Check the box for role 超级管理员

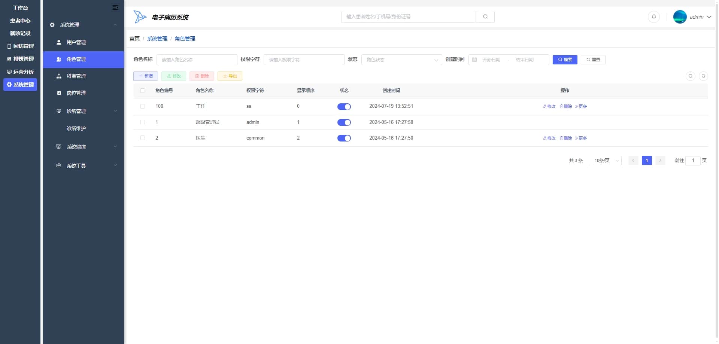143,122
